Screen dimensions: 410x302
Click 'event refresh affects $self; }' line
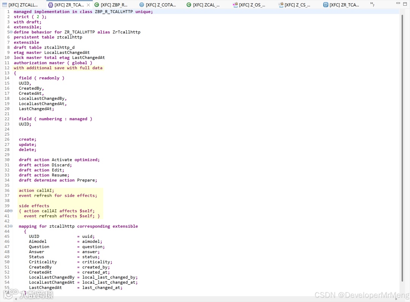point(62,216)
